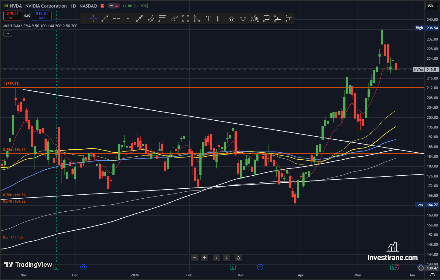Grab the drawing toolbar dotted drag handle
This screenshot has width=440, height=280.
[x=84, y=19]
